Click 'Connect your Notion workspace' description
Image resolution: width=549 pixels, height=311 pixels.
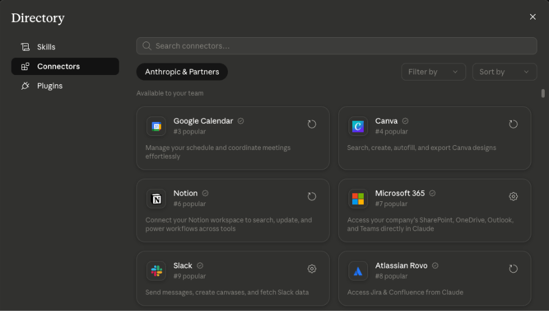228,224
